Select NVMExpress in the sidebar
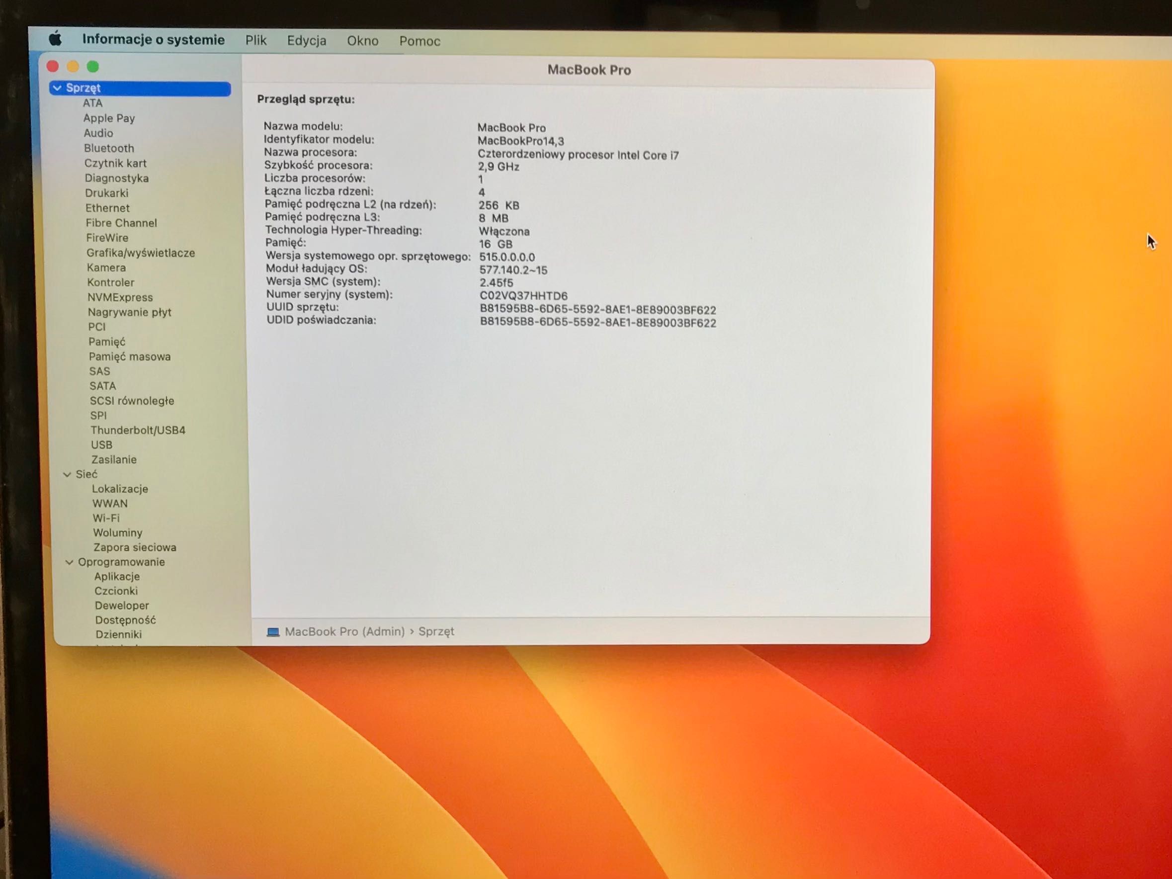1172x879 pixels. pos(120,297)
